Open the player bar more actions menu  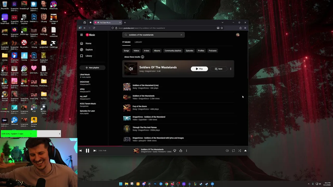tap(186, 151)
